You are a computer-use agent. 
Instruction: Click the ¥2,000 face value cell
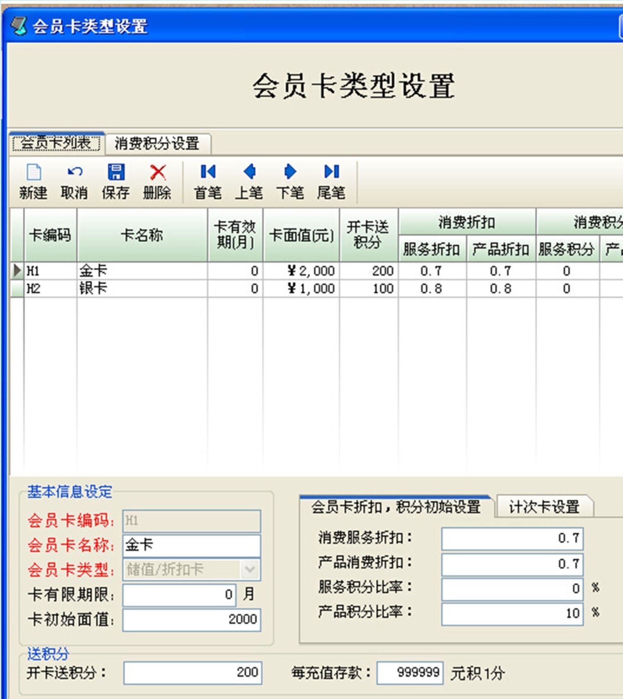(301, 271)
